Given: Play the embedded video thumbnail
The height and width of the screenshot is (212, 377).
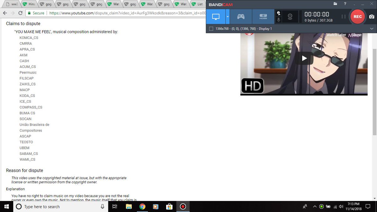Looking at the screenshot, I should point(304,58).
